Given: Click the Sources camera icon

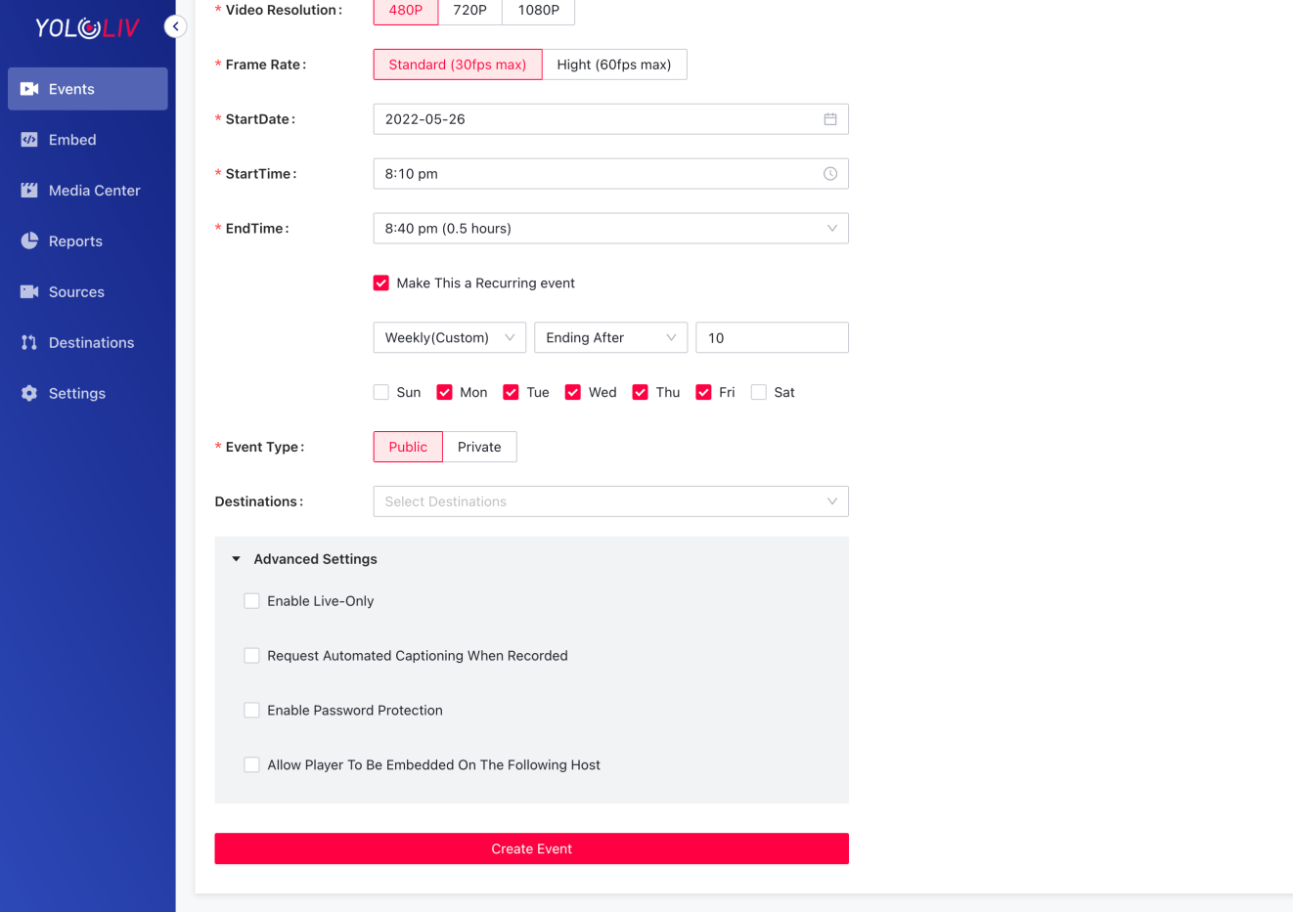Looking at the screenshot, I should (x=29, y=292).
